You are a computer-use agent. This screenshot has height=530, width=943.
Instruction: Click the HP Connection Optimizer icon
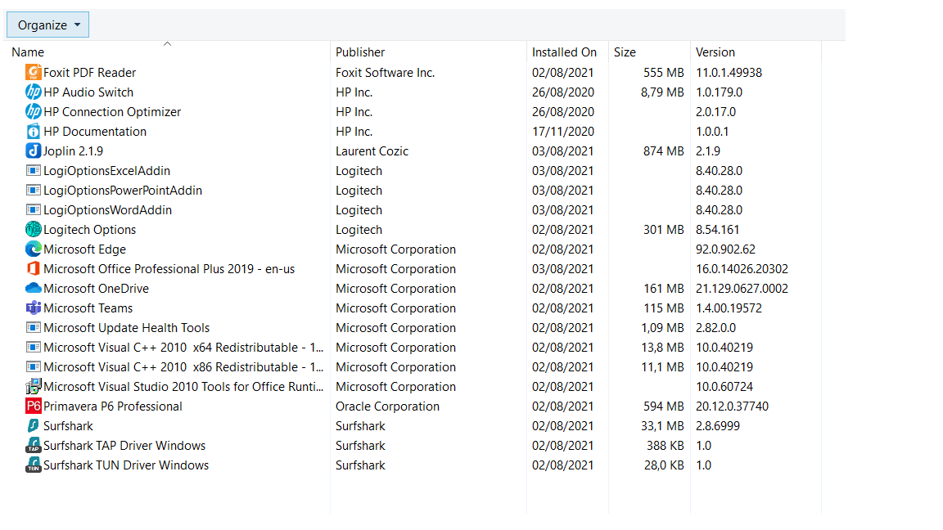point(33,112)
